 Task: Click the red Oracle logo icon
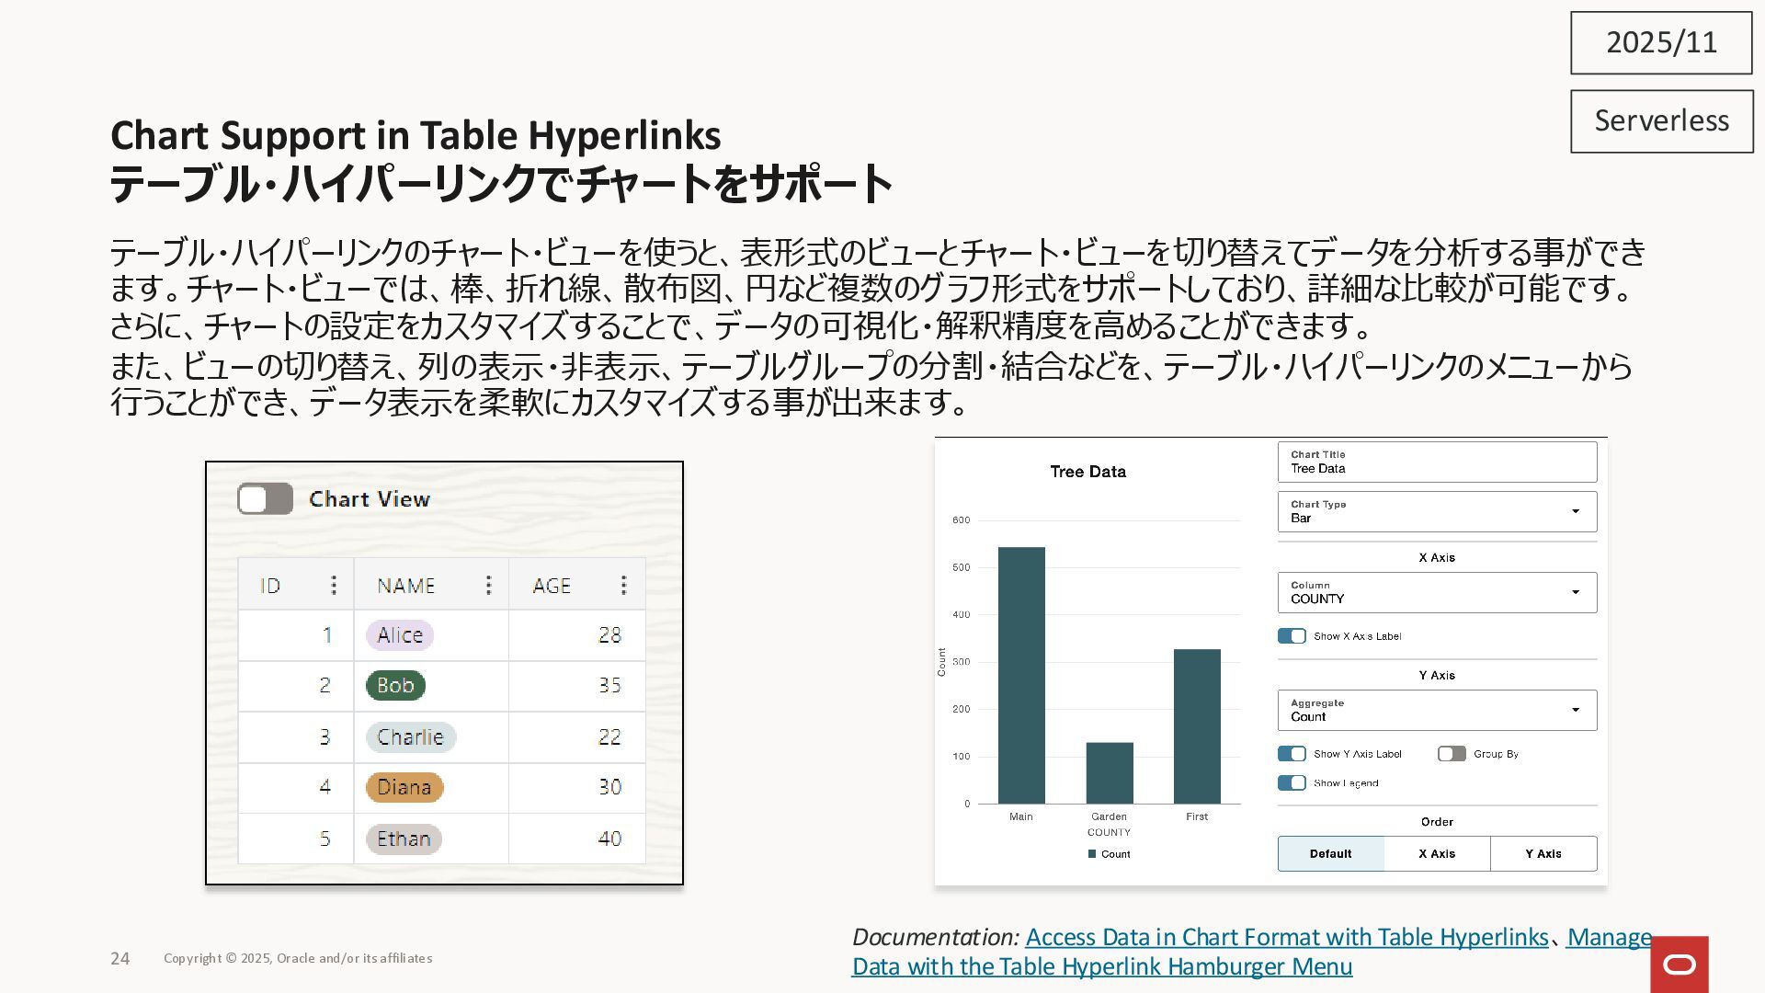pos(1680,964)
